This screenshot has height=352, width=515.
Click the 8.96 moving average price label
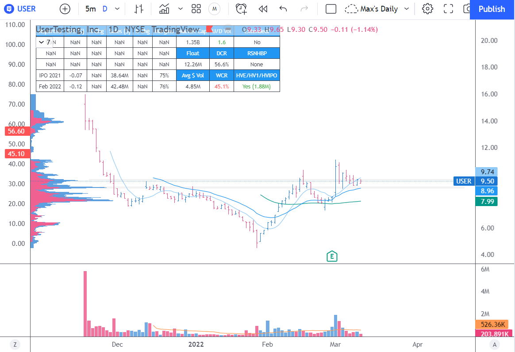tap(487, 191)
